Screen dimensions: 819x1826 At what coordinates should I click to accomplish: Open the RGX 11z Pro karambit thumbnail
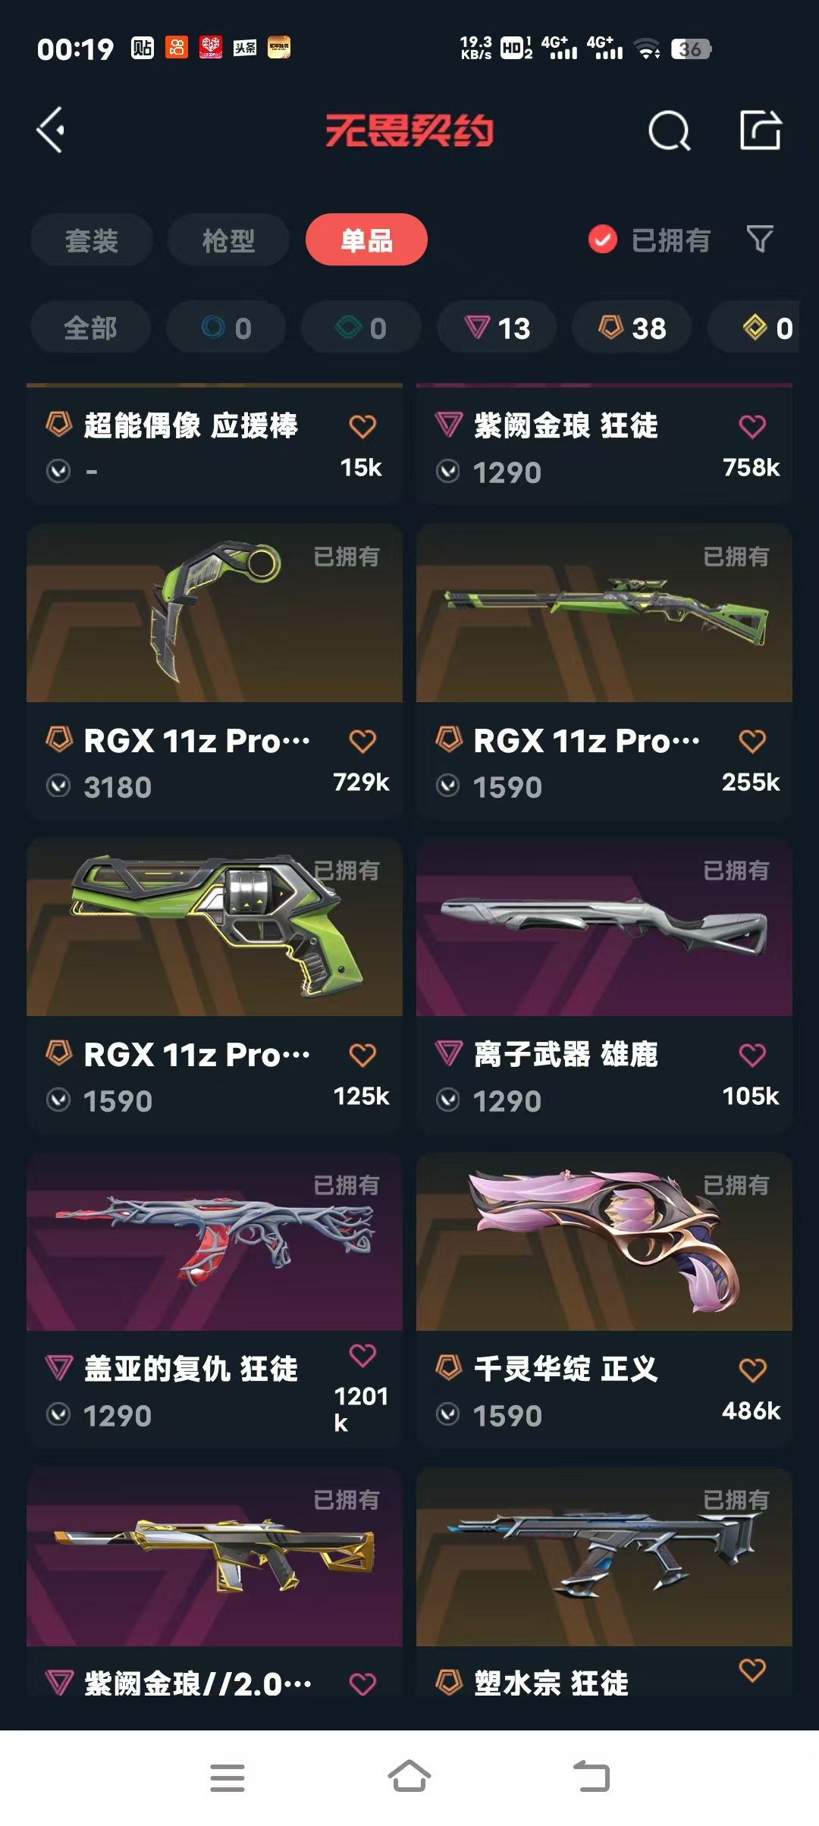215,613
